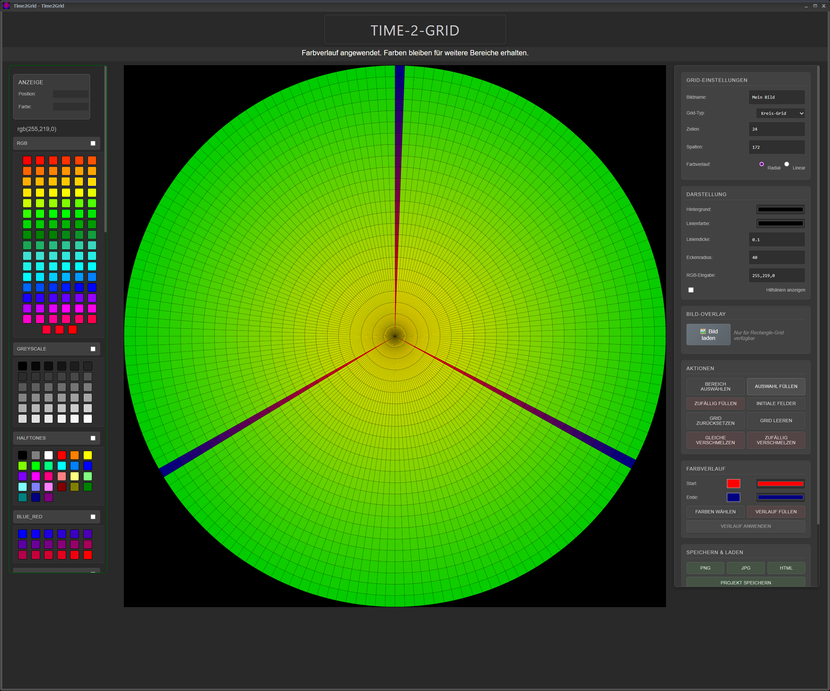Click the Bild laden picture icon button
The width and height of the screenshot is (830, 691).
[708, 334]
